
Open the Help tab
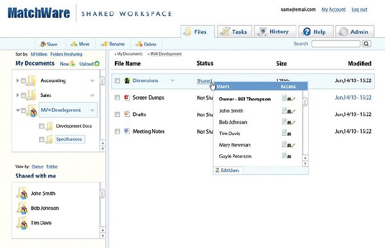[x=316, y=31]
